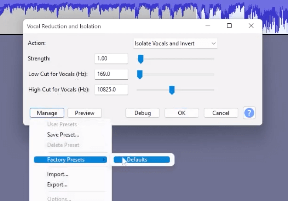
Task: Click the Preview button
Action: pyautogui.click(x=85, y=113)
